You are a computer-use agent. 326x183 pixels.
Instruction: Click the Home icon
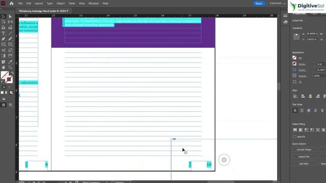click(x=11, y=4)
